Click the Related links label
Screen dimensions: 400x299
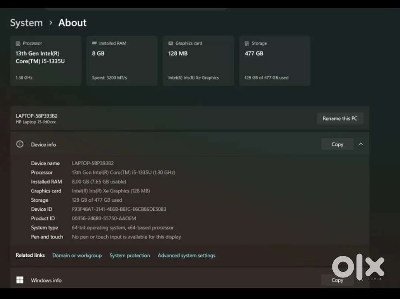click(x=30, y=255)
